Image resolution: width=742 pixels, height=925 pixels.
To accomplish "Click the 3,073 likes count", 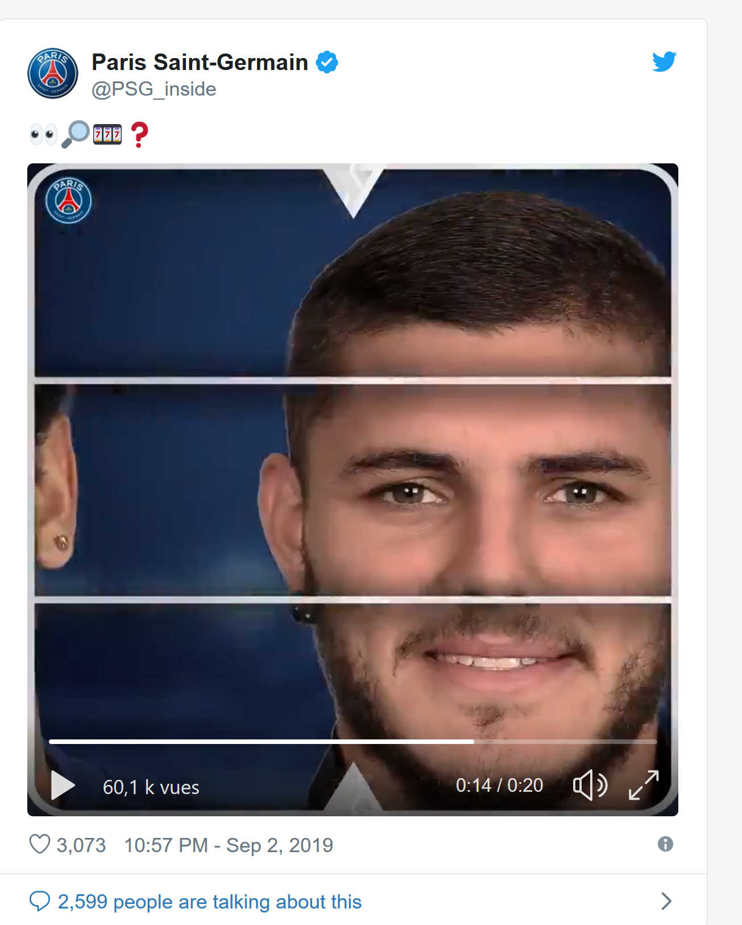I will click(81, 845).
